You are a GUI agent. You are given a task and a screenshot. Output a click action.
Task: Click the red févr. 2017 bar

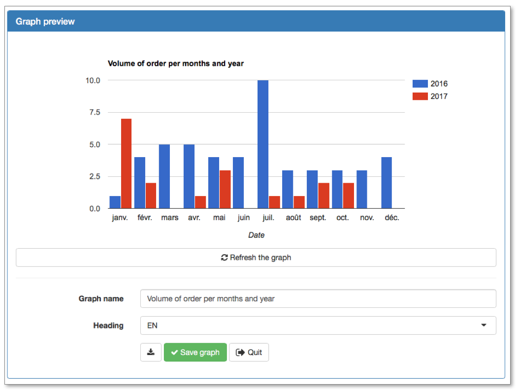(151, 195)
